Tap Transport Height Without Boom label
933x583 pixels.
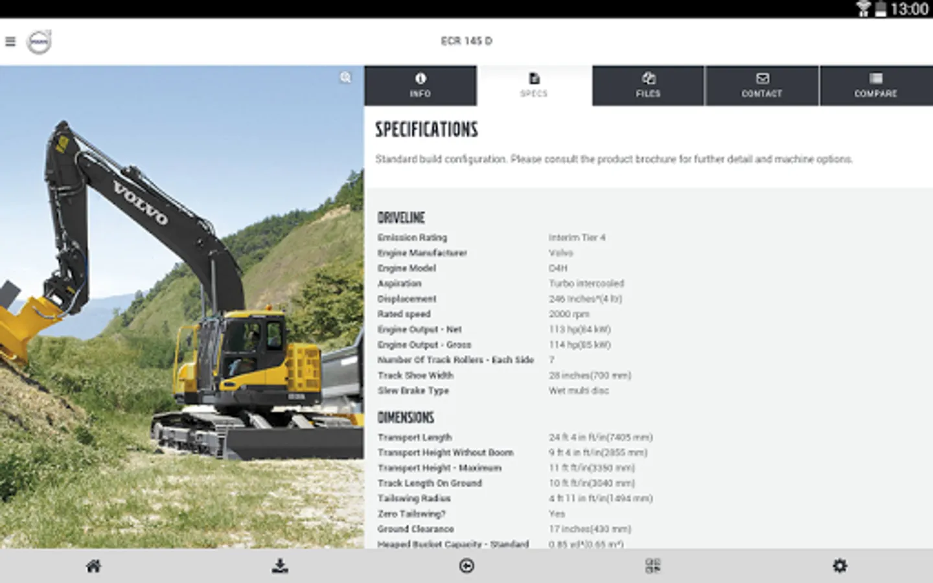point(445,453)
